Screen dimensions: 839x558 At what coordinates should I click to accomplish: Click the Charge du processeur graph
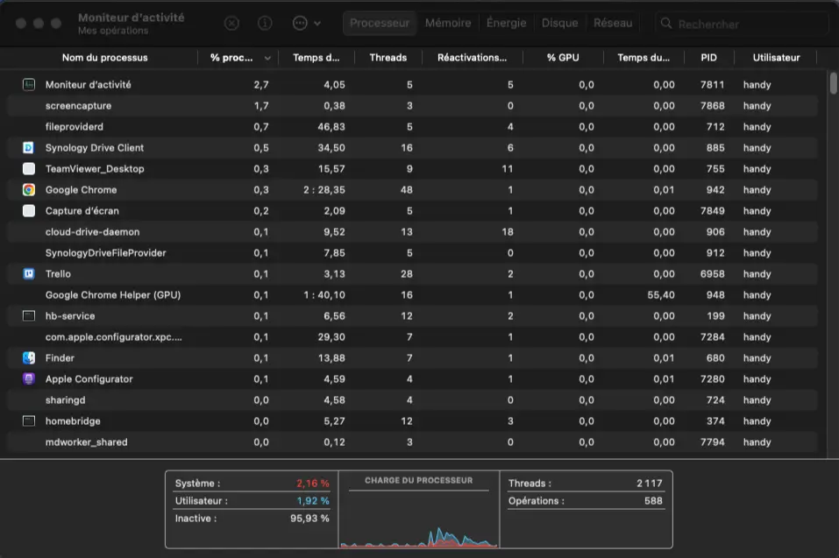point(418,517)
